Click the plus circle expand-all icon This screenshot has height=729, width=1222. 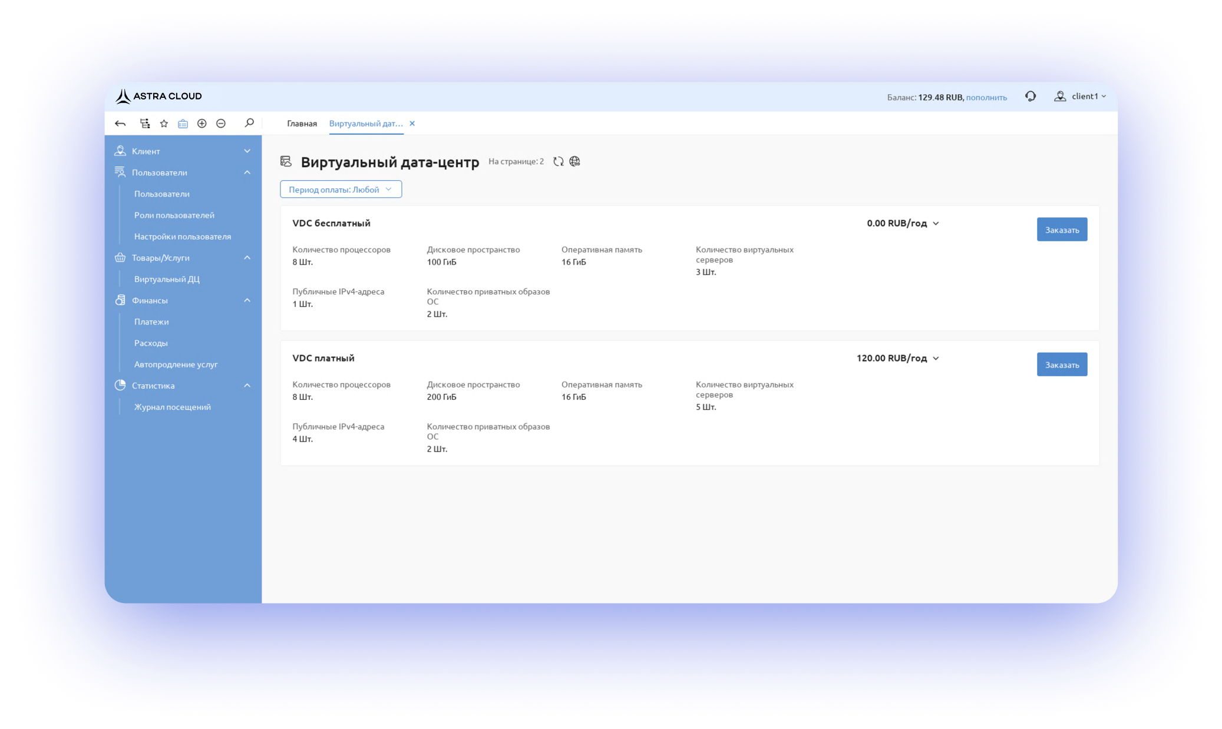202,124
